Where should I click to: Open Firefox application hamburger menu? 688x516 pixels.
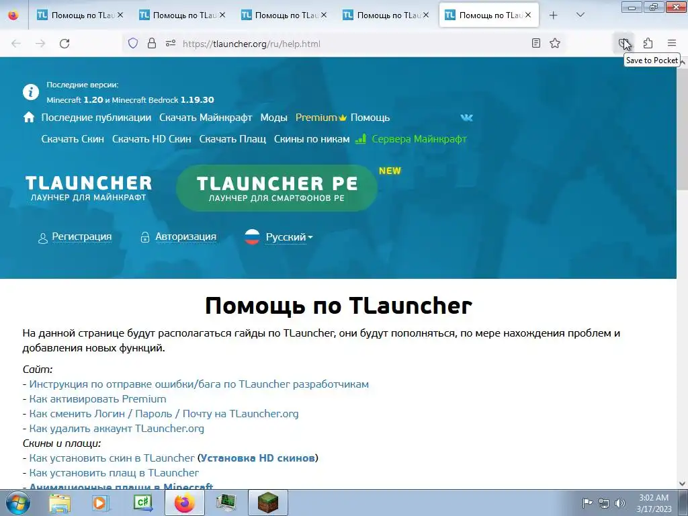[672, 43]
